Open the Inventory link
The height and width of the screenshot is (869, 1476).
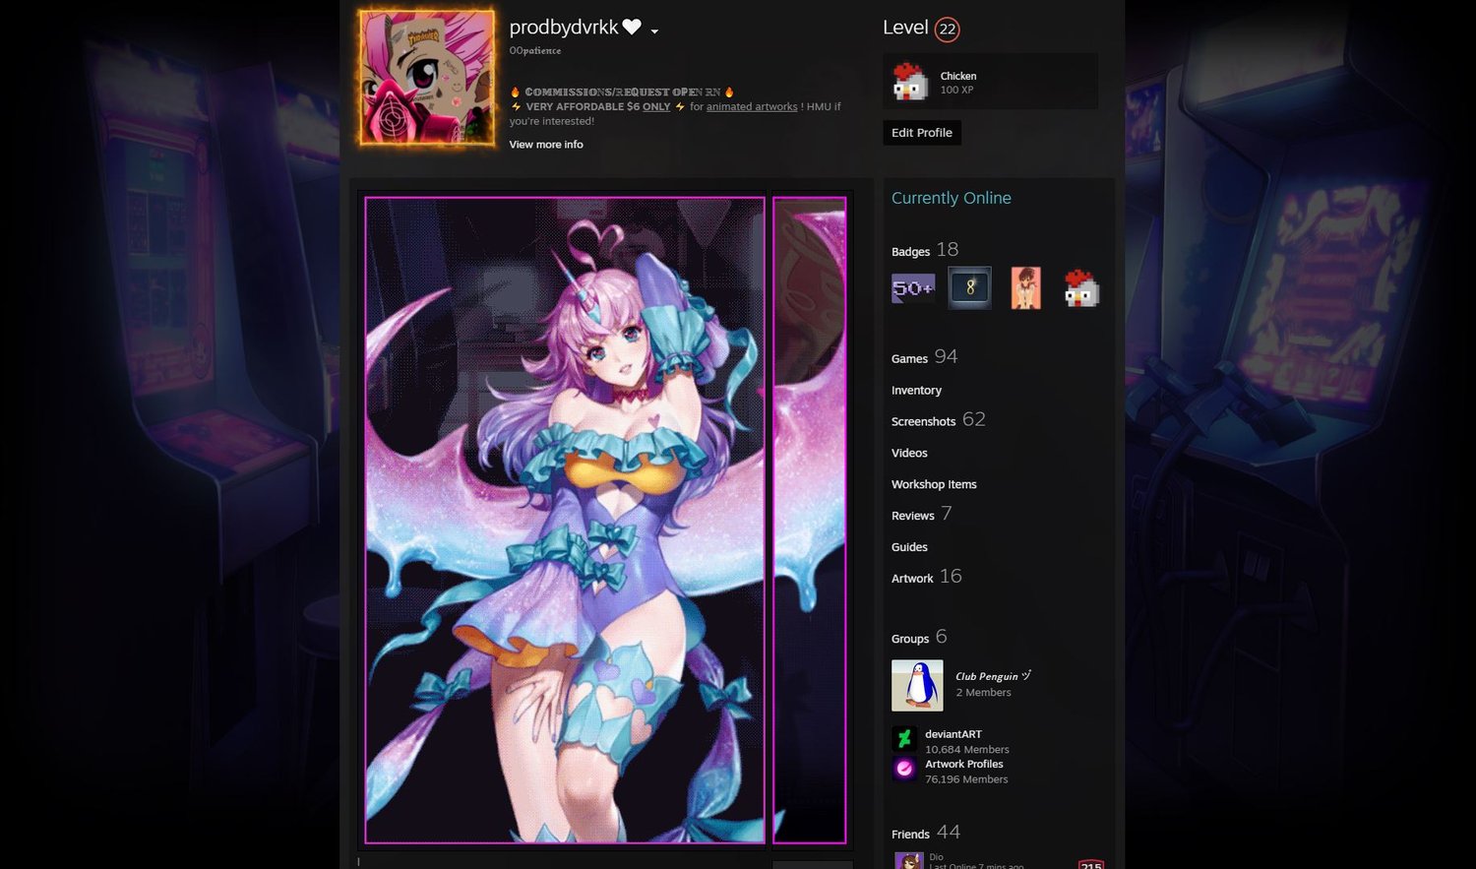916,391
